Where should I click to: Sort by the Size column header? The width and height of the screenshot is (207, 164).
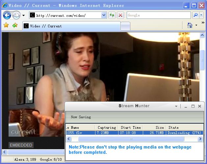154,127
